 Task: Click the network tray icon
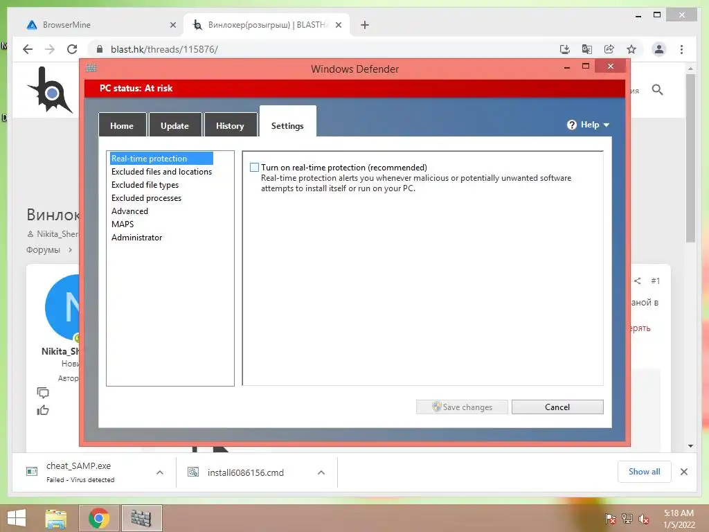tap(627, 519)
